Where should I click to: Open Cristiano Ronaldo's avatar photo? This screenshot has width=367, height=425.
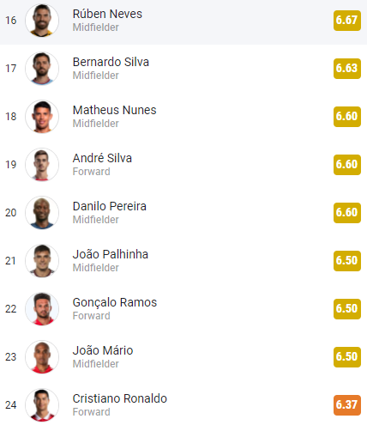click(42, 405)
